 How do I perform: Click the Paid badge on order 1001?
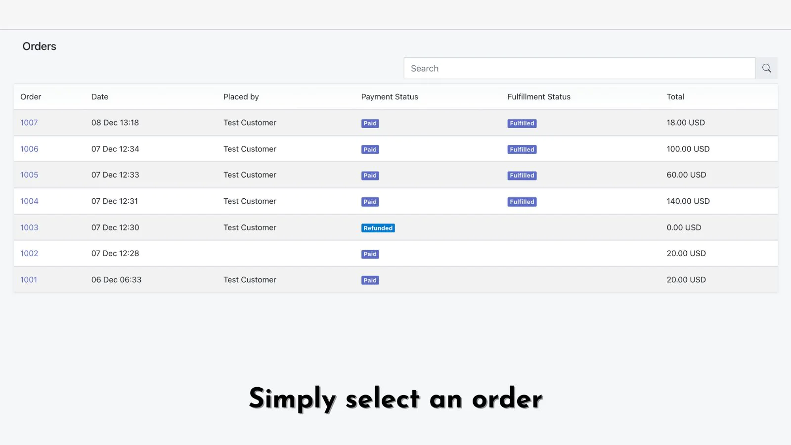point(370,280)
